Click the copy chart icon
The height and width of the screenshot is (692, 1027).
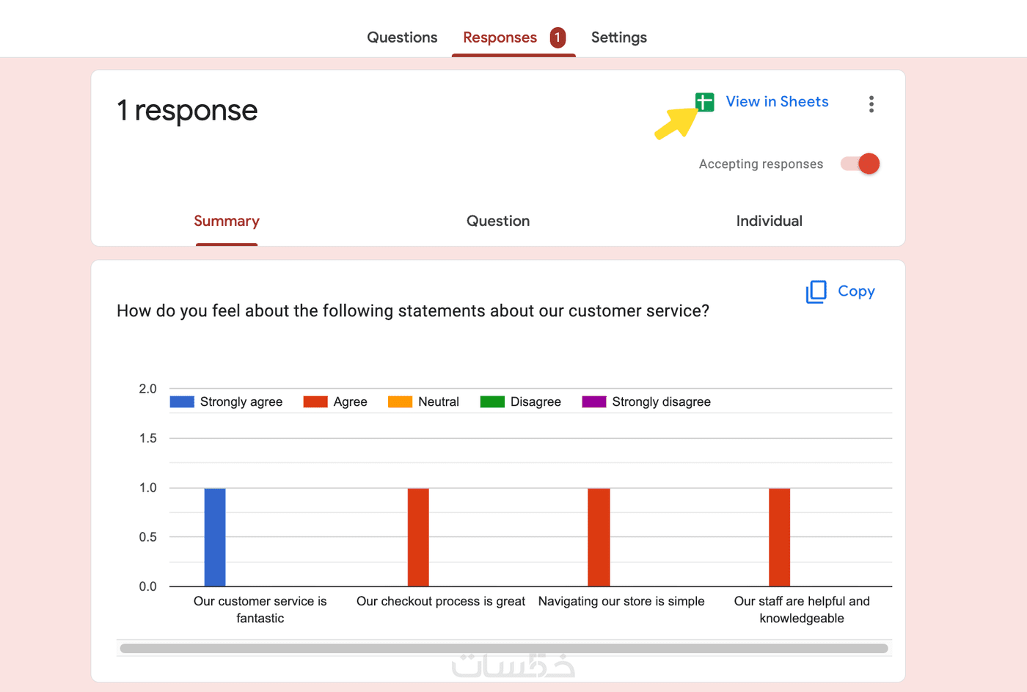coord(816,291)
